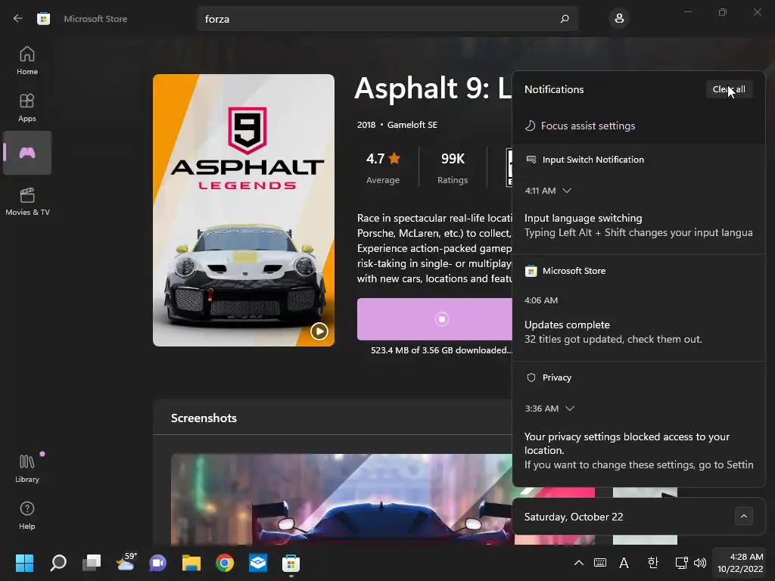Show hidden system tray icons
This screenshot has width=775, height=581.
point(578,563)
